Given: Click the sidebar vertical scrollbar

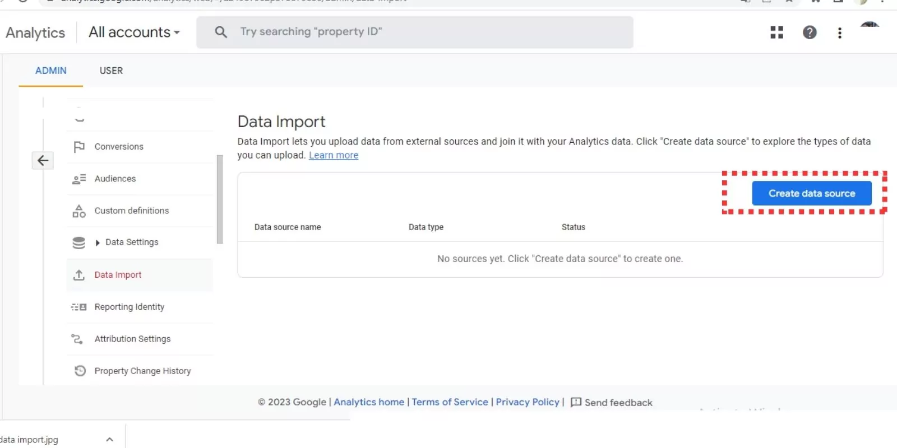Looking at the screenshot, I should click(x=220, y=199).
